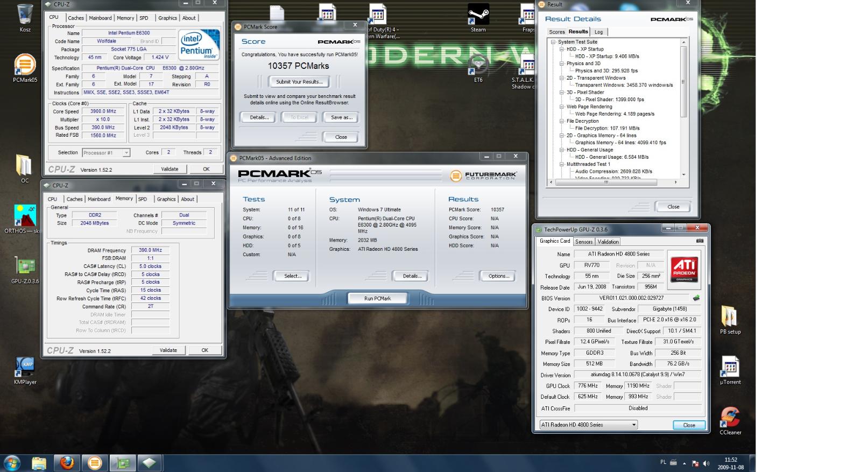The height and width of the screenshot is (472, 861).
Task: Click the Result tree horizontal scrollbar
Action: point(605,182)
